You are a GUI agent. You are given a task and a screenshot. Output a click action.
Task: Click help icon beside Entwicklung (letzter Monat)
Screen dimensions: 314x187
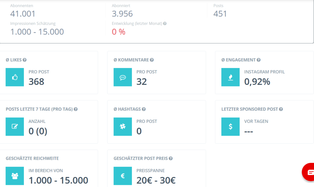pos(165,23)
